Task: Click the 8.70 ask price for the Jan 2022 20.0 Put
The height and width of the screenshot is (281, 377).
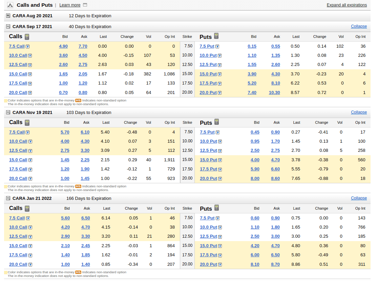Action: tap(275, 264)
